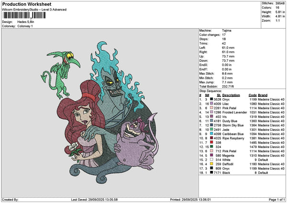287x203 pixels.
Task: Click the 'Created By:' label
Action: pos(10,200)
